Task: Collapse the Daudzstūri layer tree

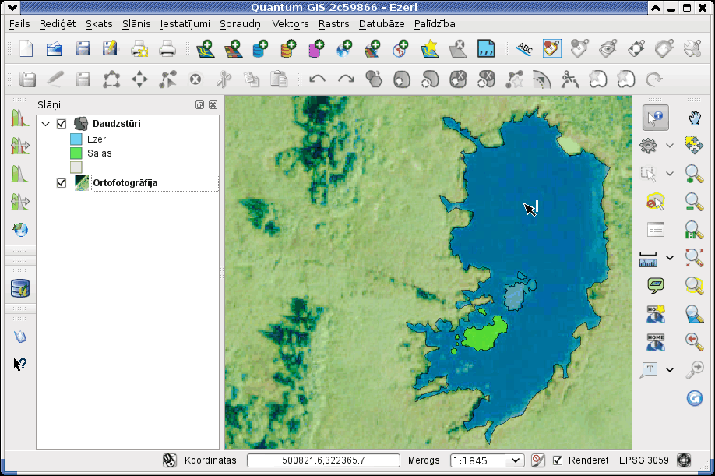Action: coord(45,124)
